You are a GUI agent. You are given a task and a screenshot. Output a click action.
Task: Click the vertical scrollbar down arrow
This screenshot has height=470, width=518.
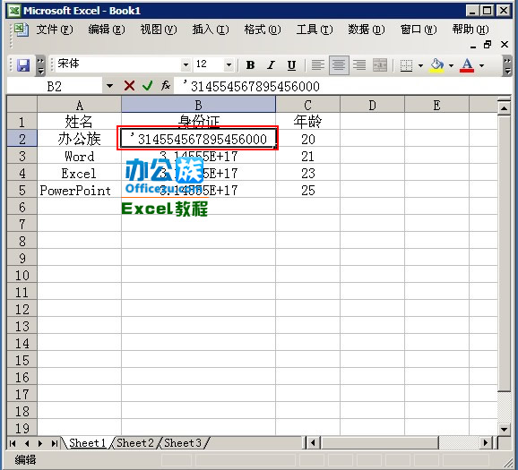click(x=505, y=430)
